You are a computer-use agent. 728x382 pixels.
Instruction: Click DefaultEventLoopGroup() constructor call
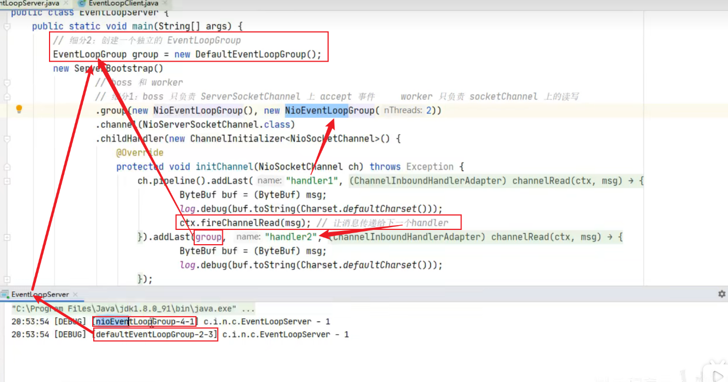[x=255, y=54]
